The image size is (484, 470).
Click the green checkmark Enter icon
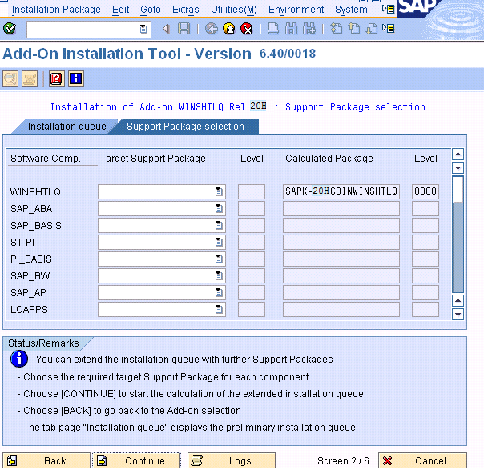pos(10,29)
